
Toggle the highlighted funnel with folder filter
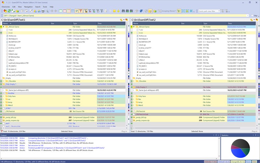(85, 11)
